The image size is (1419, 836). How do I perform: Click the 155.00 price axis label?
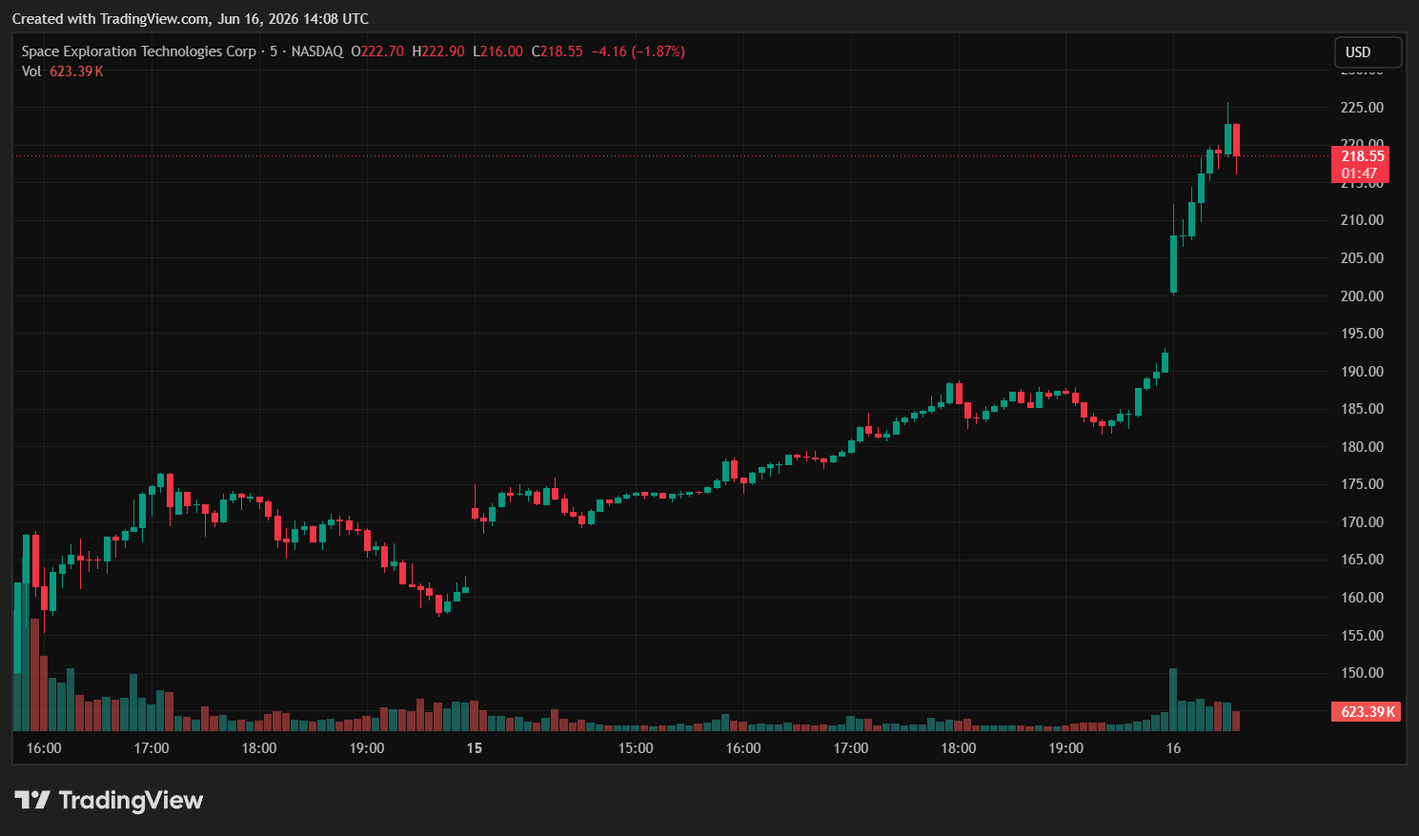click(x=1362, y=636)
